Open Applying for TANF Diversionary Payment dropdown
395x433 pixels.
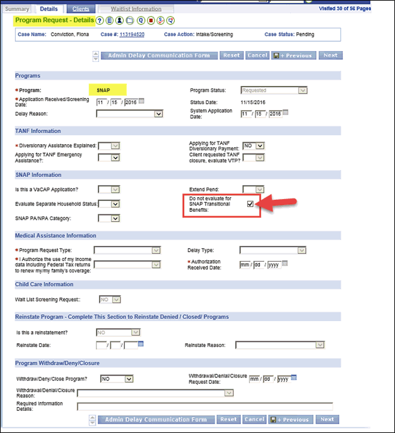[x=254, y=145]
